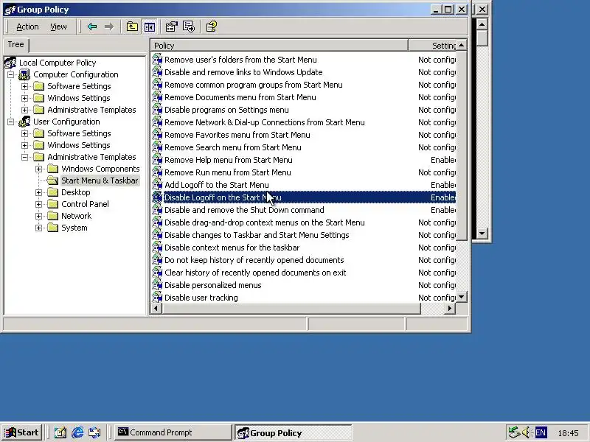Click the Export List toolbar icon
Image resolution: width=590 pixels, height=442 pixels.
[x=189, y=27]
